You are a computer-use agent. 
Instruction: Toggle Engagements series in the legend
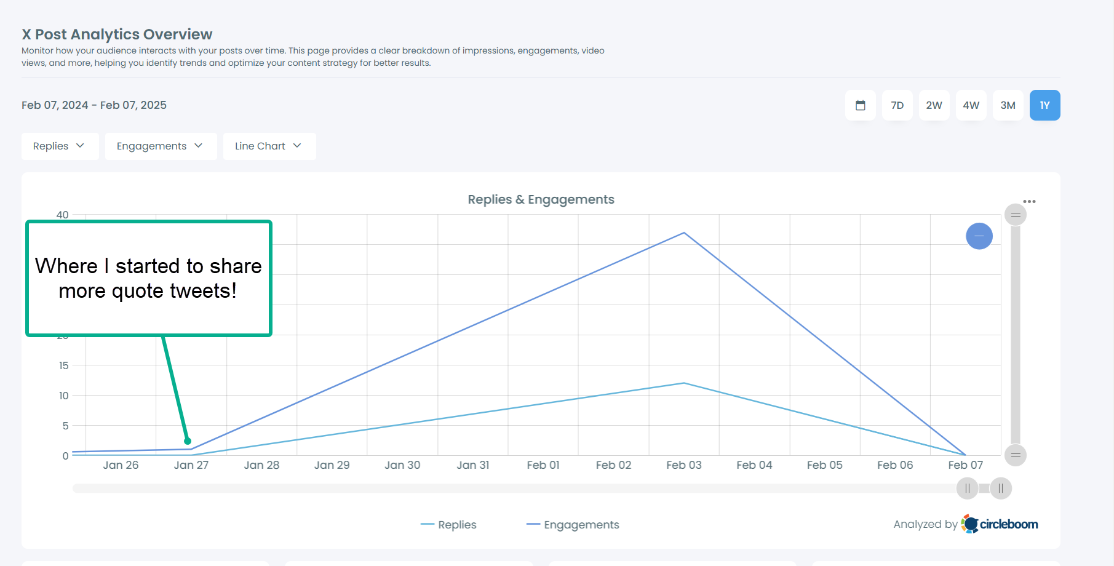click(573, 525)
